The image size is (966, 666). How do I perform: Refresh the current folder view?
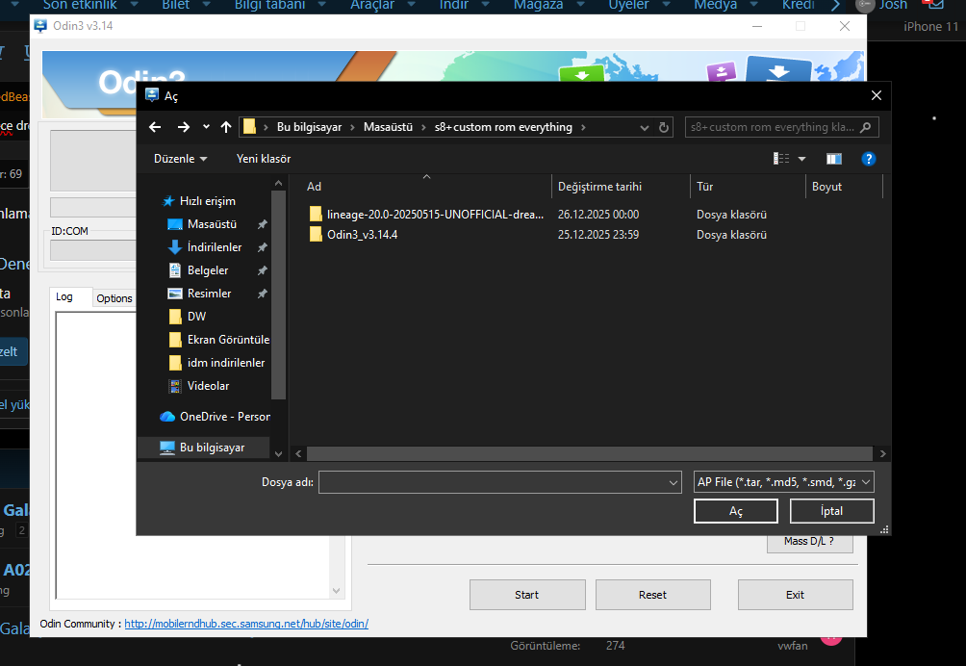[664, 128]
